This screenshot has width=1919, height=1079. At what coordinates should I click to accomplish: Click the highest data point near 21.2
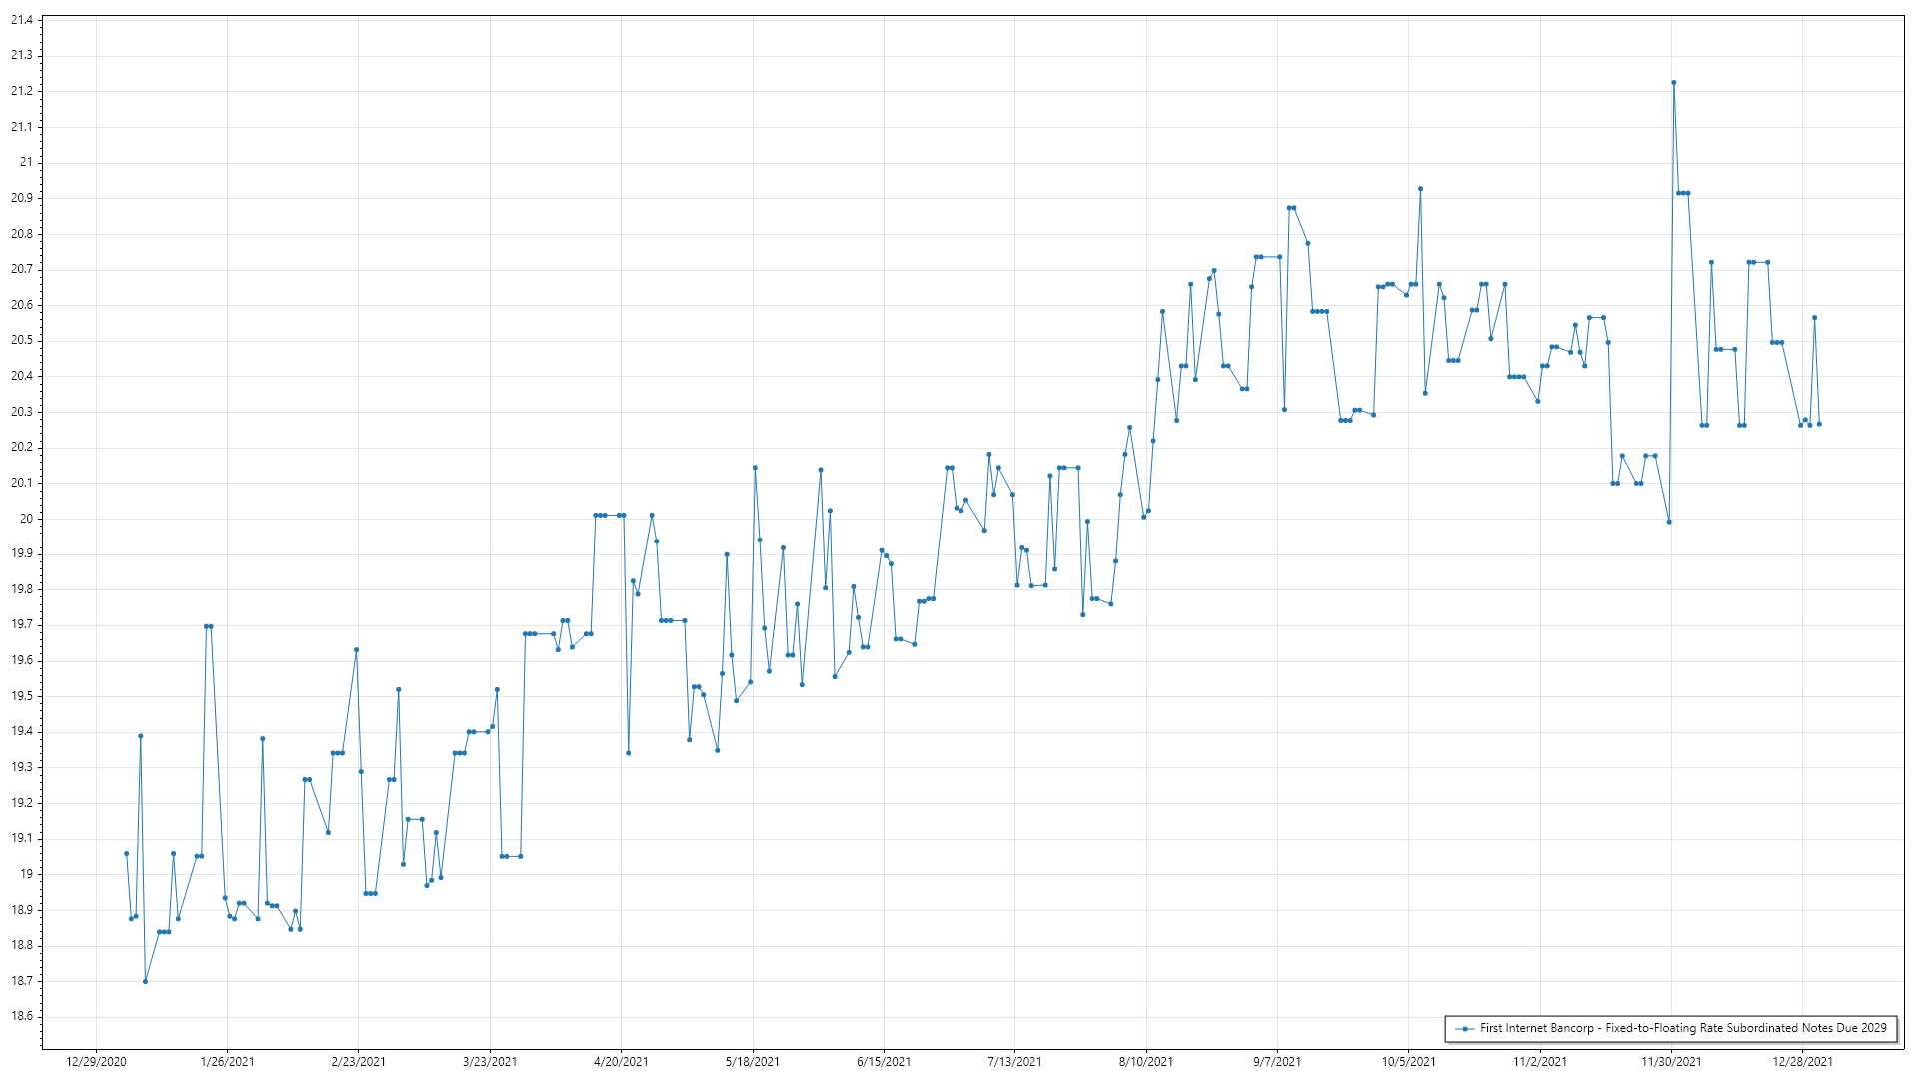coord(1673,83)
